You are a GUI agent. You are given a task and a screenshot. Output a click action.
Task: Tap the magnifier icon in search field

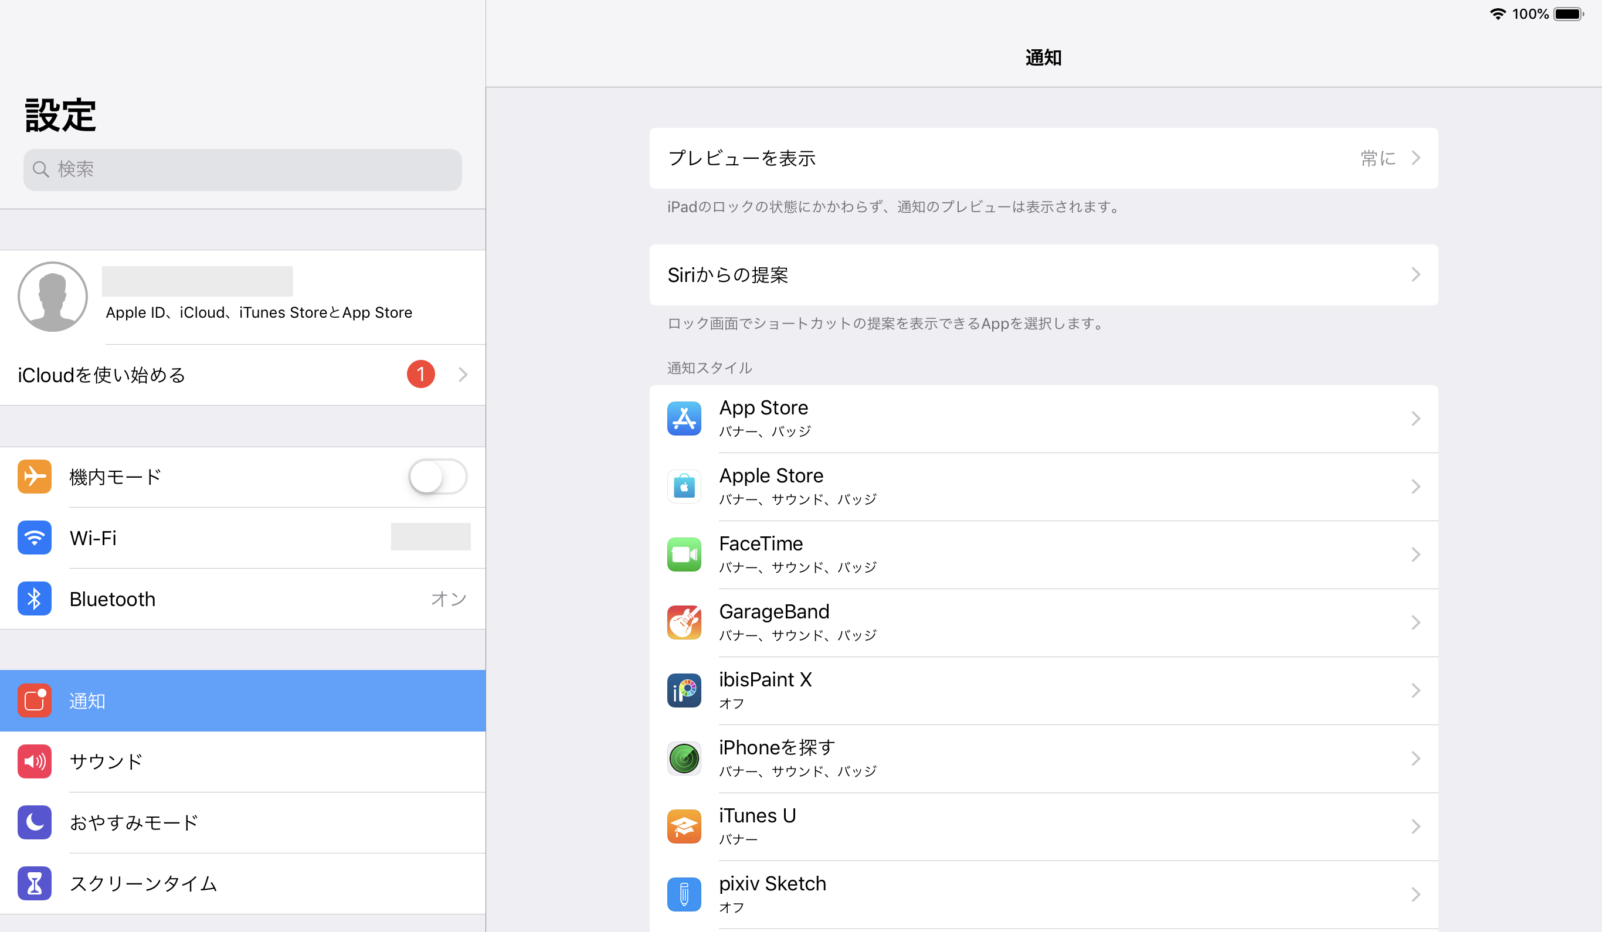click(x=40, y=169)
